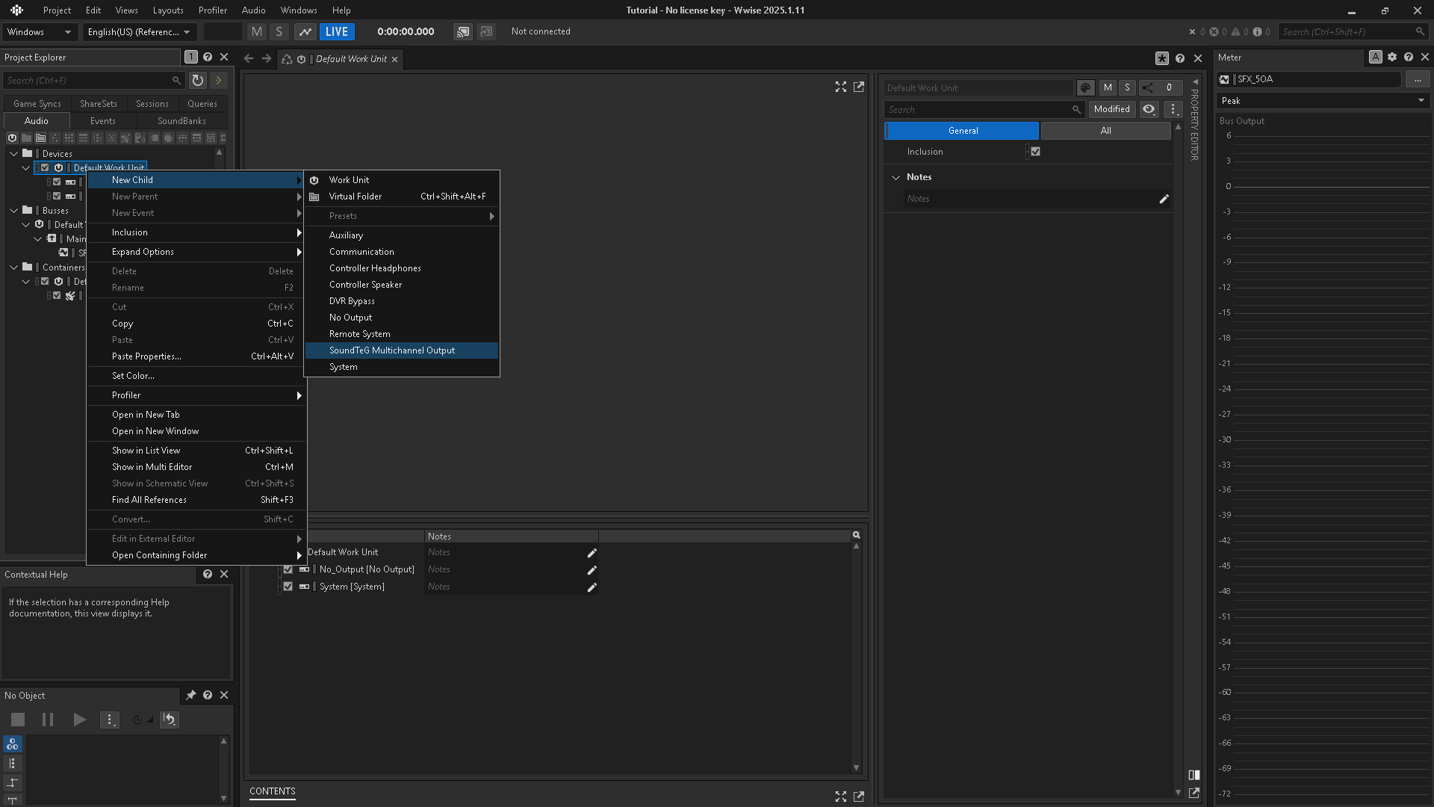Click the Pause playback button
Viewport: 1434px width, 807px height.
[48, 720]
